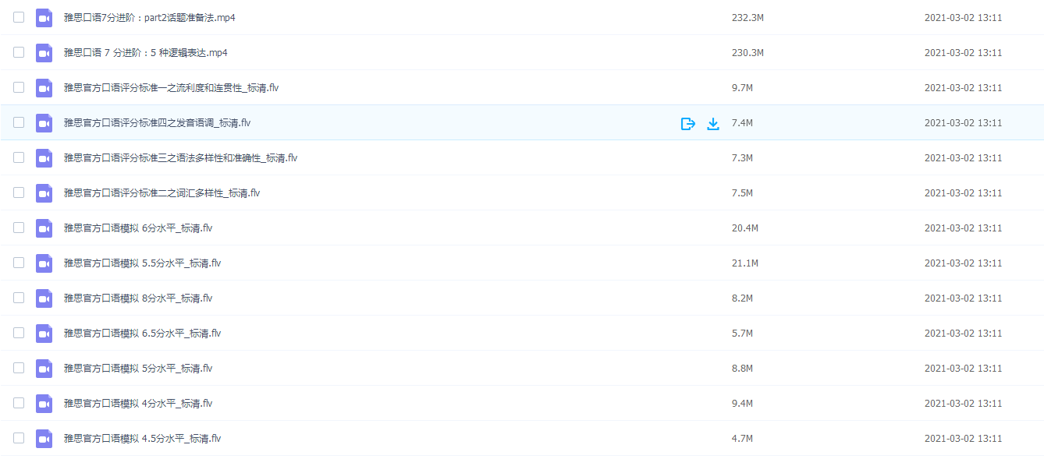Click the date on part2话题准备法.mp4 row
The image size is (1044, 459).
(963, 18)
